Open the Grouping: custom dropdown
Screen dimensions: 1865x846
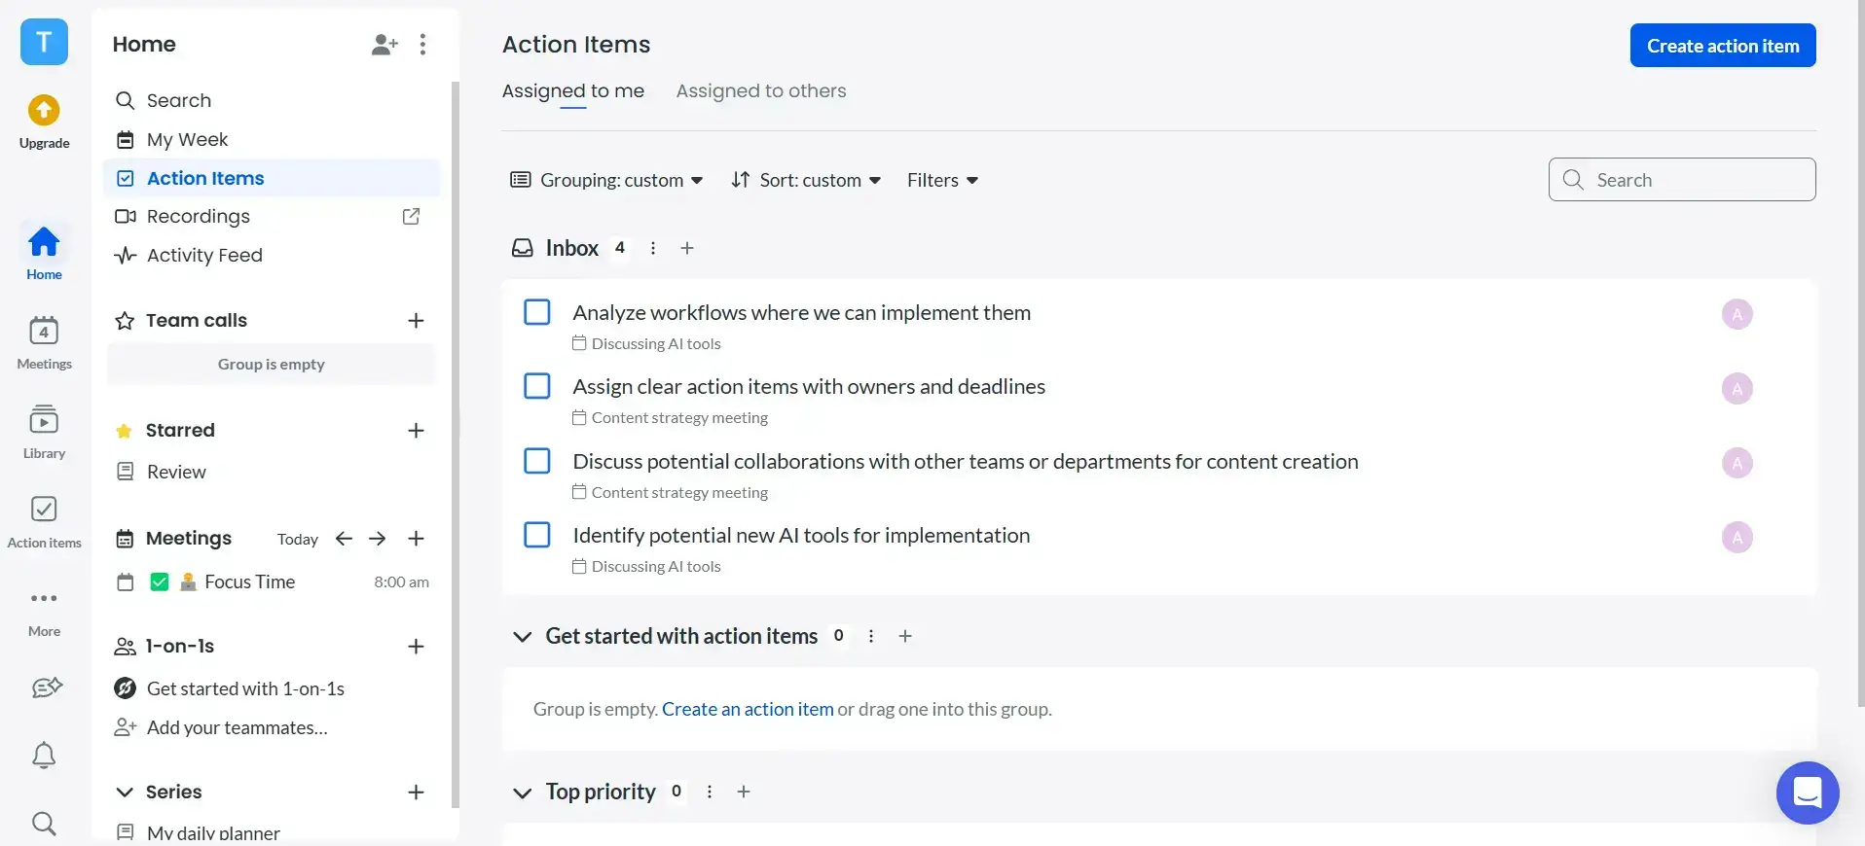pyautogui.click(x=606, y=180)
